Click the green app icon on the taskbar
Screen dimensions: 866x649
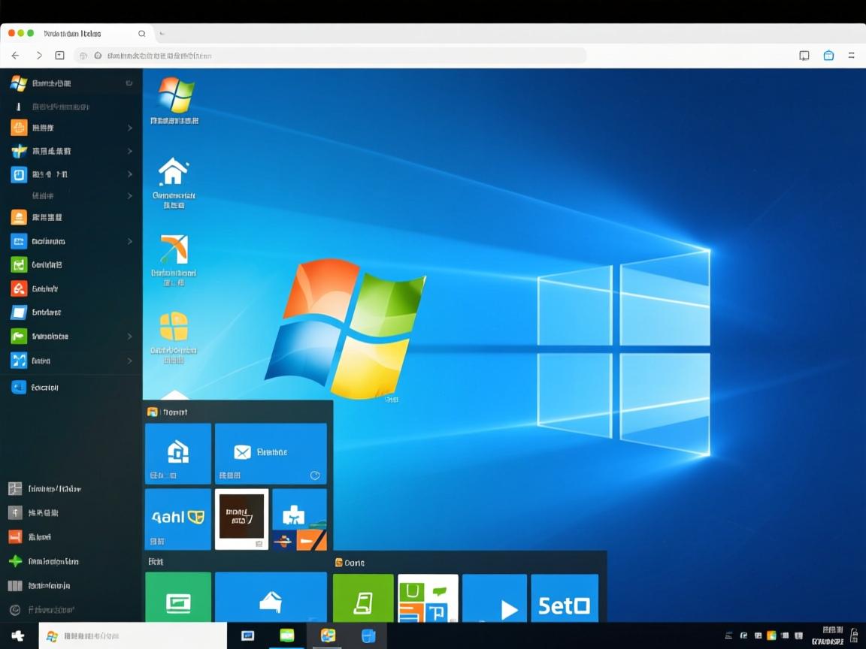point(287,635)
